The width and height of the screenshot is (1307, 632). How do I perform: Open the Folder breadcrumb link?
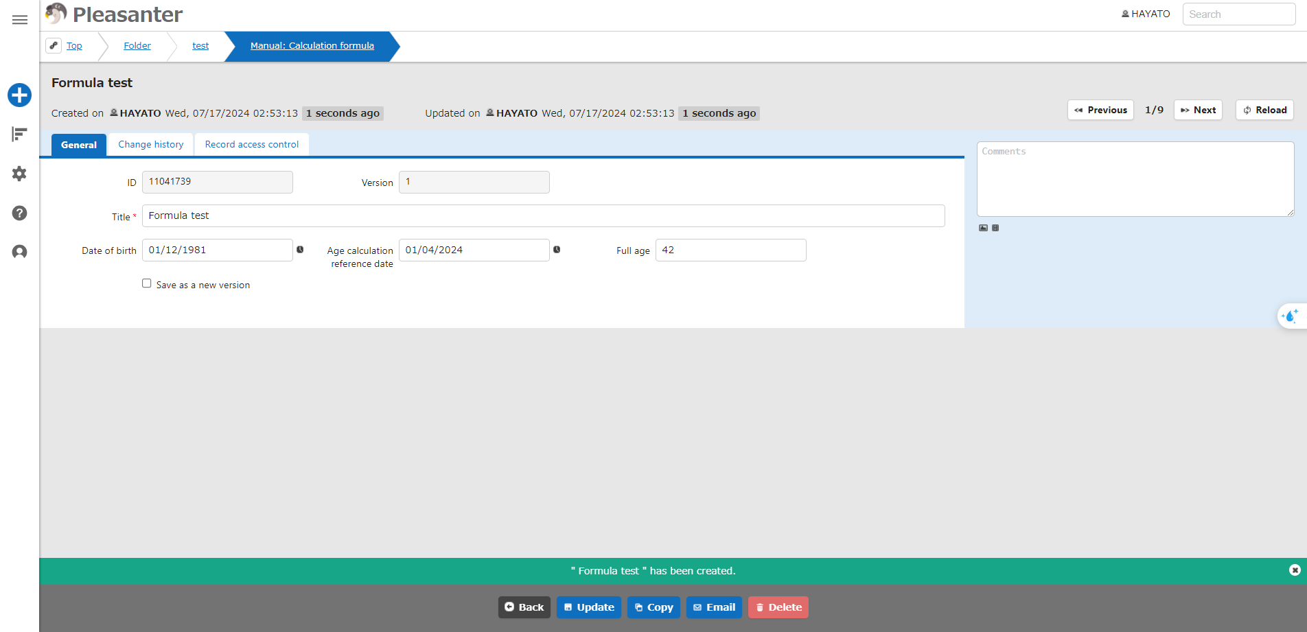coord(137,46)
